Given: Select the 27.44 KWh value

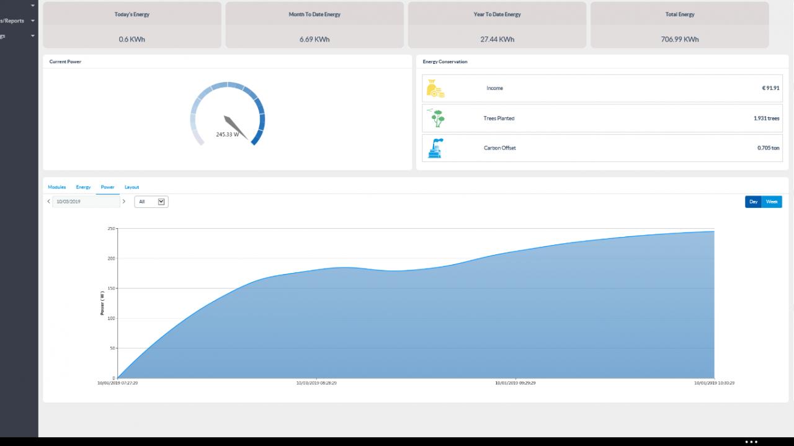Looking at the screenshot, I should coord(497,39).
